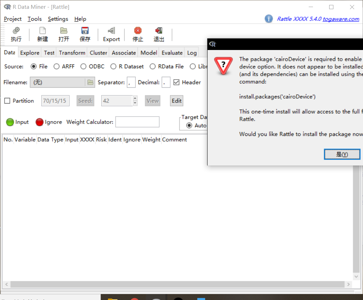The height and width of the screenshot is (300, 363).
Task: Switch to the Transform tab
Action: 72,53
